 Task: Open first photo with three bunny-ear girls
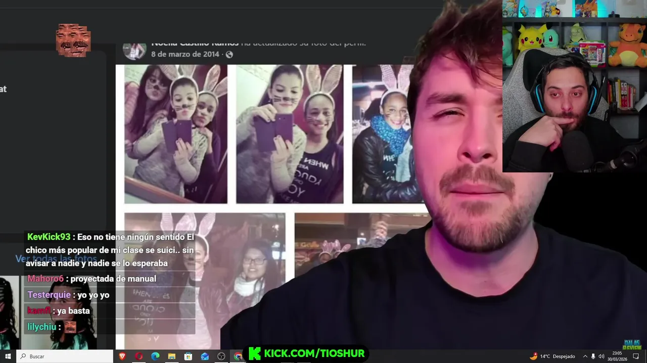[176, 134]
